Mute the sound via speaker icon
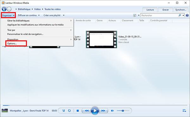190x117 pixels. tap(112, 111)
